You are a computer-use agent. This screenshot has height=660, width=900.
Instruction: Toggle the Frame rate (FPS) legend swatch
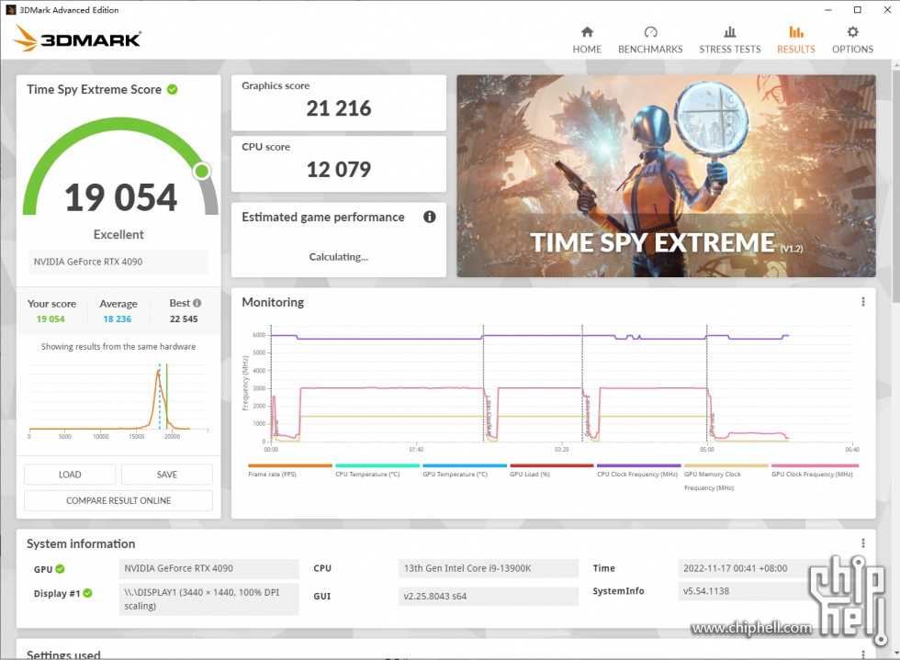[x=290, y=465]
